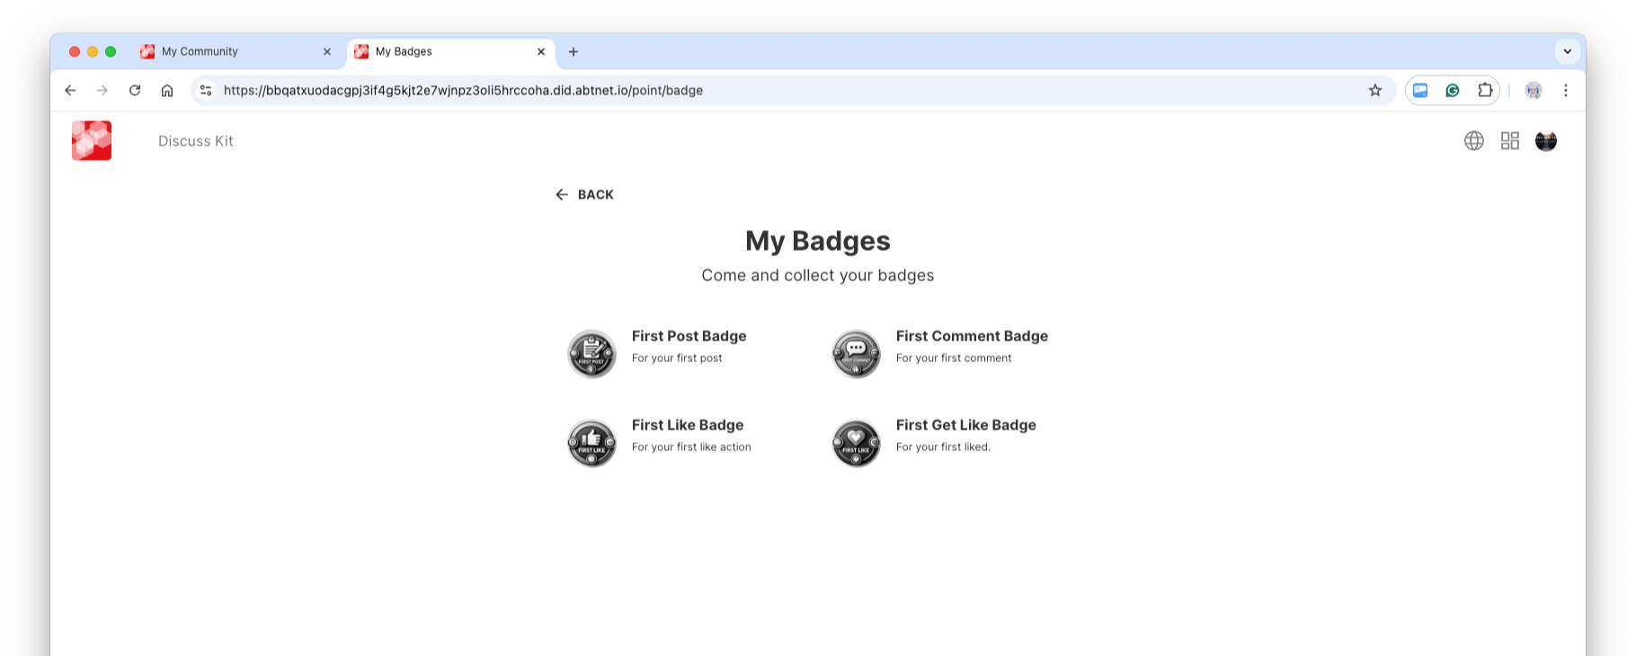Close the My Community tab
This screenshot has width=1636, height=656.
pyautogui.click(x=327, y=52)
